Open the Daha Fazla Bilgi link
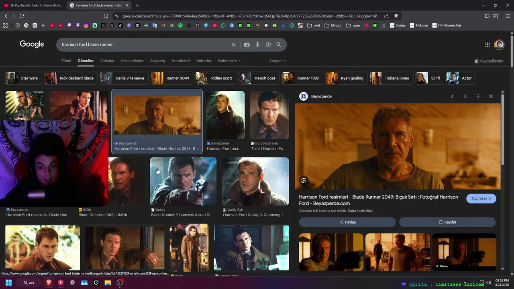The image size is (514, 289). pyautogui.click(x=361, y=211)
